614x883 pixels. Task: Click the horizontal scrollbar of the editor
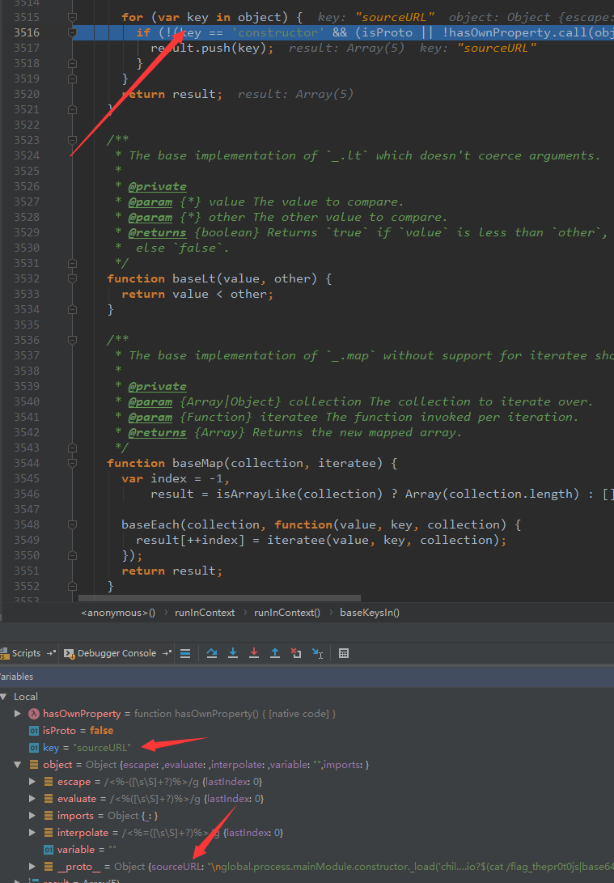pos(219,598)
